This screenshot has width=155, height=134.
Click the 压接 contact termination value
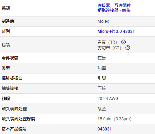pyautogui.click(x=101, y=89)
